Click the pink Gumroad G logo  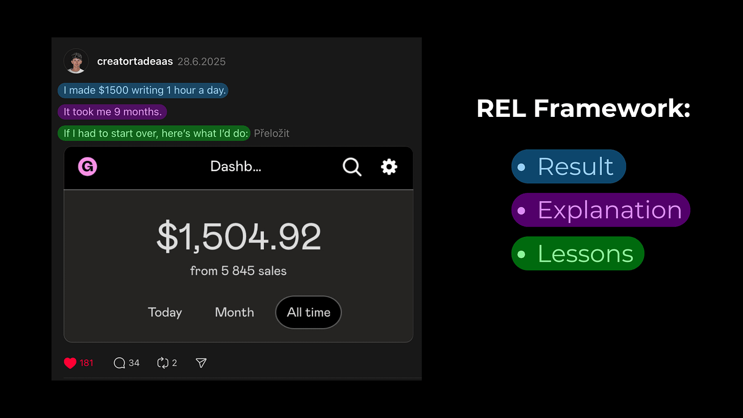coord(87,166)
